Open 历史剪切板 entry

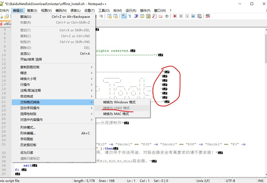tap(53, 145)
